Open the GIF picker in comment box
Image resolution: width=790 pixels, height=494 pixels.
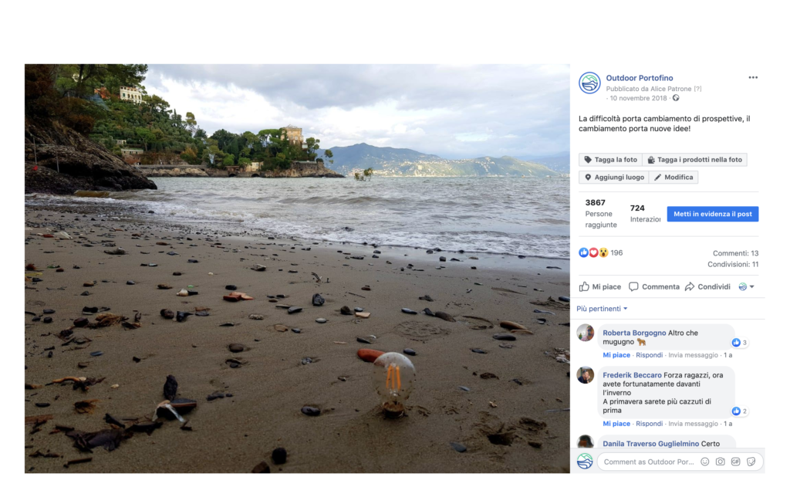[x=735, y=462]
